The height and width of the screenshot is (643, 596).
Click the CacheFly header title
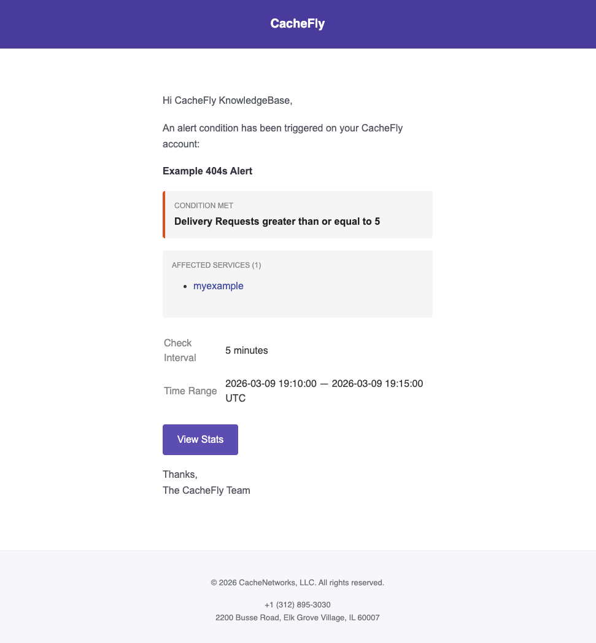[x=298, y=24]
